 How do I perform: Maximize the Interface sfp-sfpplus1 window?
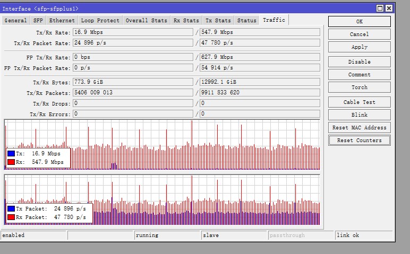pos(380,8)
